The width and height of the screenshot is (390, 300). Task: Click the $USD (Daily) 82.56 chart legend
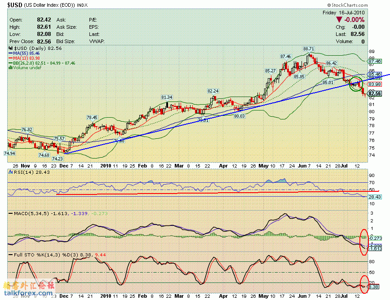(38, 48)
